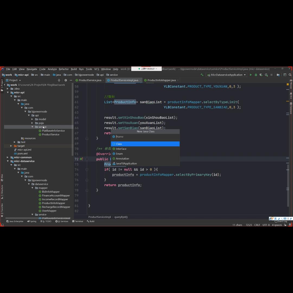Hide the Project panel with minus icon
The width and height of the screenshot is (293, 293).
tap(71, 80)
